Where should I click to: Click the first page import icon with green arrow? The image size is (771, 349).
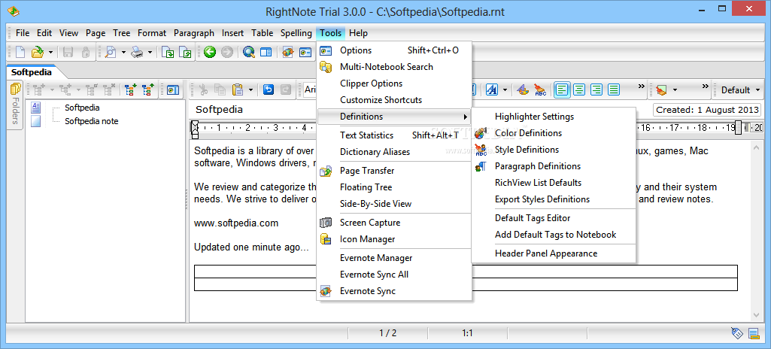pyautogui.click(x=168, y=52)
